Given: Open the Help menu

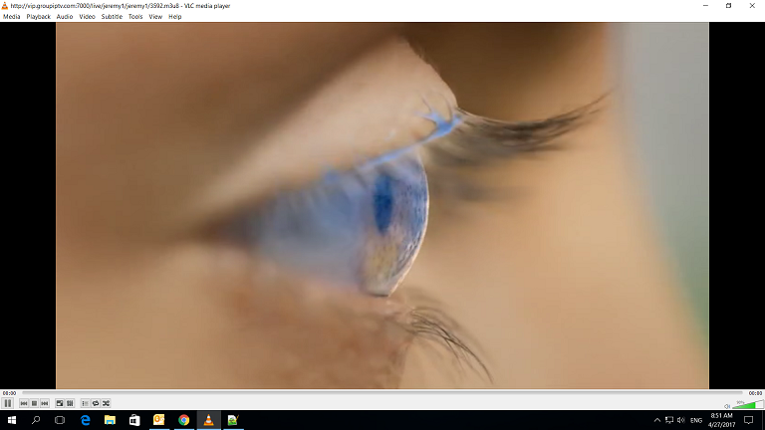Looking at the screenshot, I should click(175, 17).
